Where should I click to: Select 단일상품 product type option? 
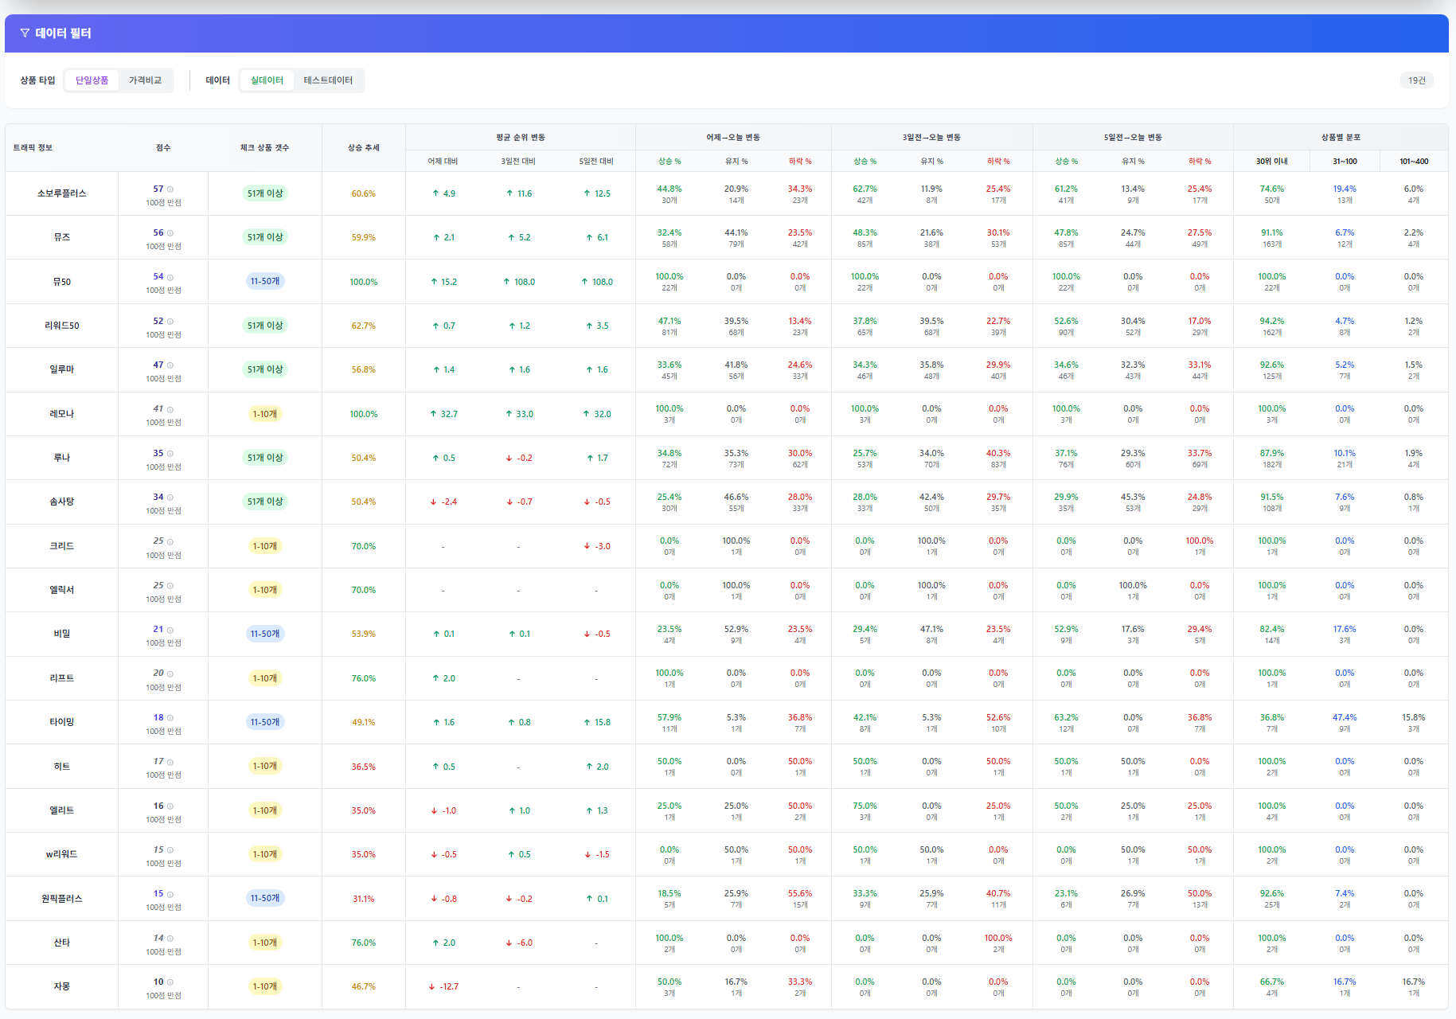pos(92,80)
